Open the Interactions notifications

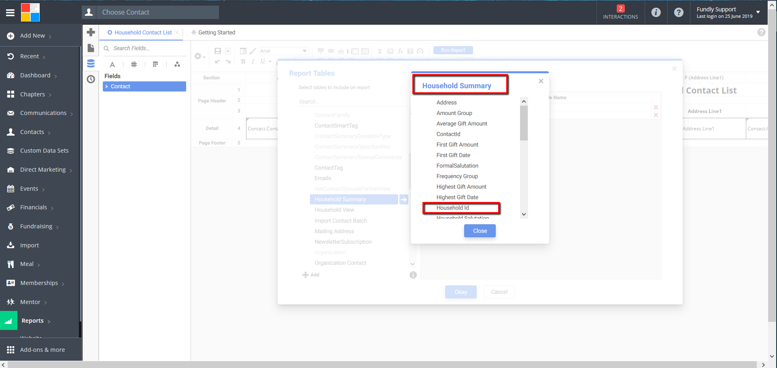620,13
